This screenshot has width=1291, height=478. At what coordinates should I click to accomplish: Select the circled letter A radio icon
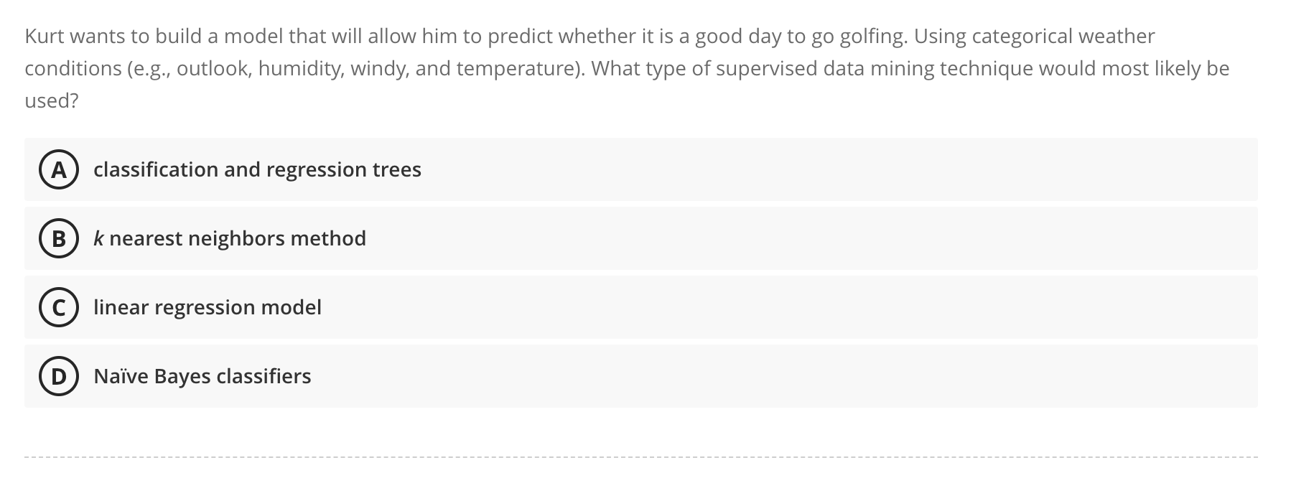[x=58, y=169]
